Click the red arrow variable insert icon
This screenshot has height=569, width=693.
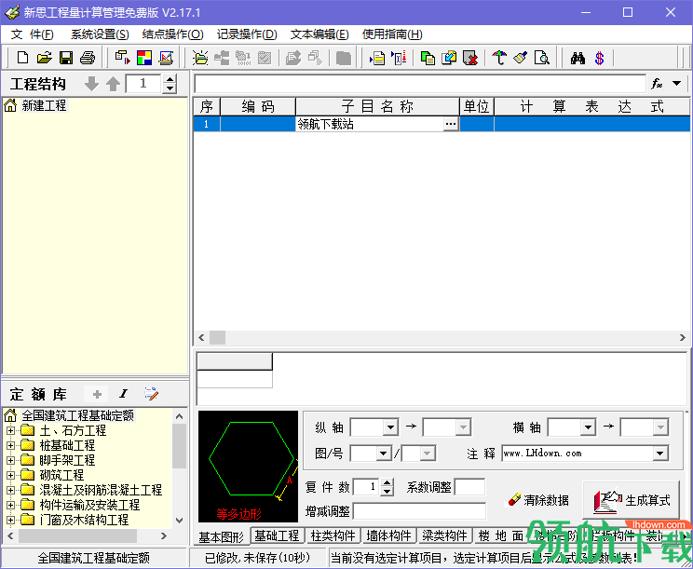pos(399,58)
